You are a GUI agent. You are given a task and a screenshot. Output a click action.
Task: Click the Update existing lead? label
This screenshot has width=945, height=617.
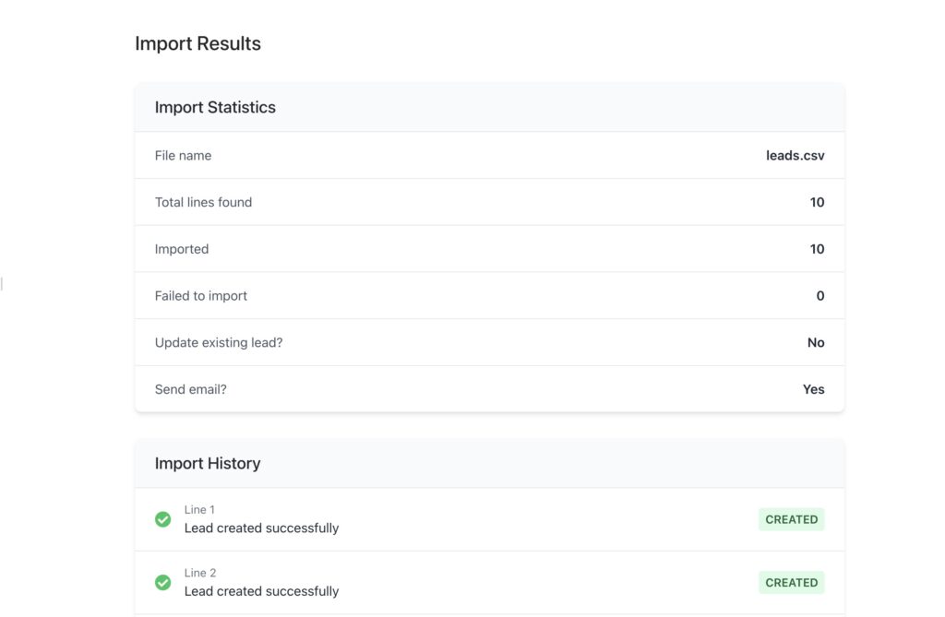click(219, 342)
